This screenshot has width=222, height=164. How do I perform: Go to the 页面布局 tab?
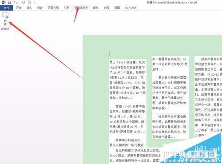[x=53, y=8]
